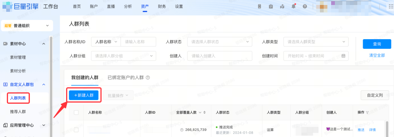Click the 清空全部 link
This screenshot has height=137, width=394.
point(377,55)
